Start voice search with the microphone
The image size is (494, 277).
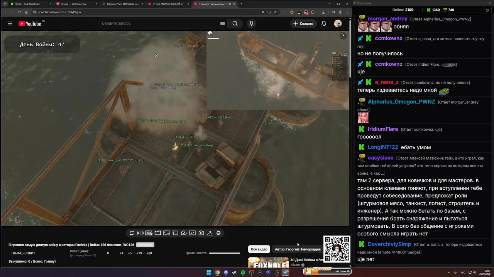[251, 23]
